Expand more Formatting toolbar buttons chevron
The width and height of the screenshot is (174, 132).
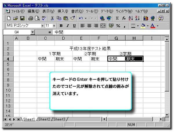tap(167, 24)
